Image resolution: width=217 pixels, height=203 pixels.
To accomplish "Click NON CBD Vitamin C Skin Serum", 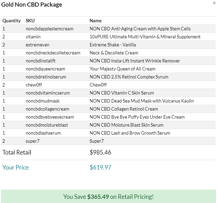I will (122, 93).
